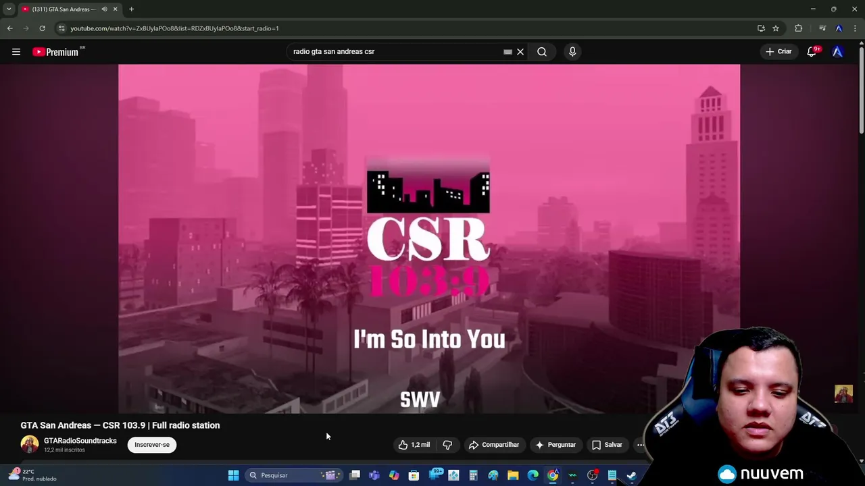Share video via Compartilhar
The image size is (865, 486).
494,445
